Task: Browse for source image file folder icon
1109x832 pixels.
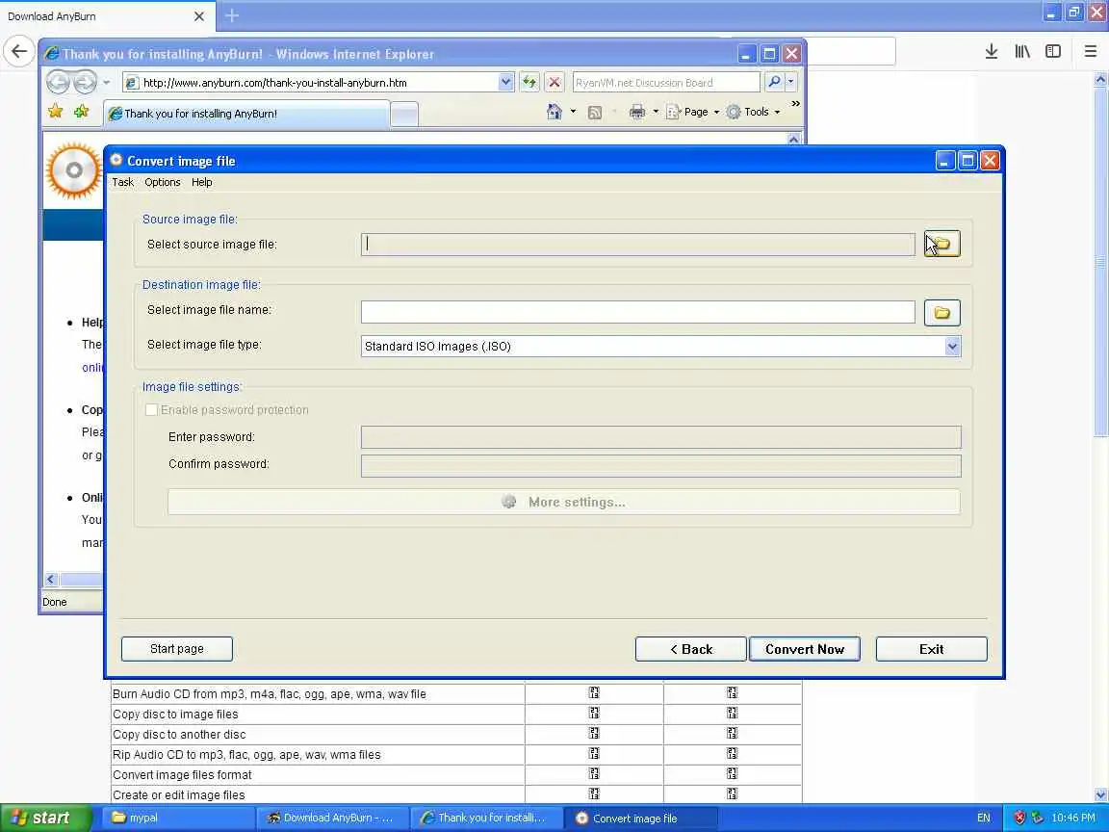Action: [x=942, y=244]
